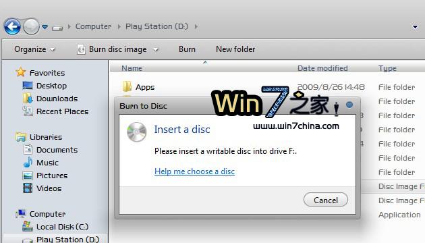Open the address bar history dropdown
Image resolution: width=425 pixels, height=243 pixels.
click(x=415, y=26)
